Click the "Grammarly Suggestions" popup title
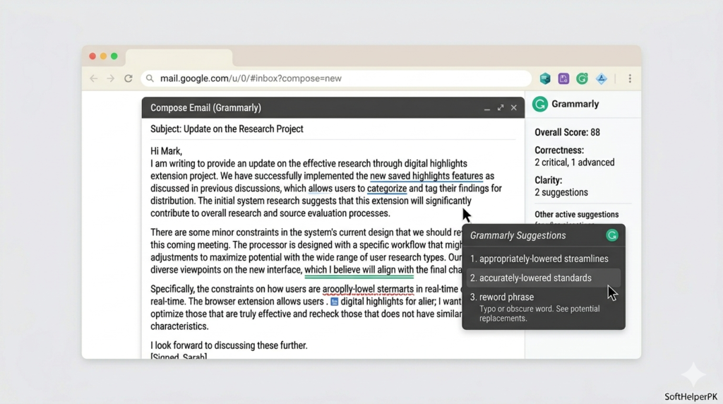This screenshot has height=404, width=723. point(518,235)
